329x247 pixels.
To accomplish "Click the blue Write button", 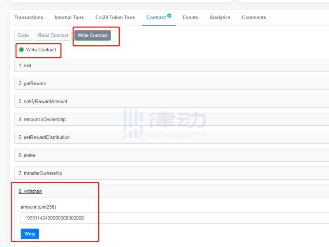I will 30,234.
